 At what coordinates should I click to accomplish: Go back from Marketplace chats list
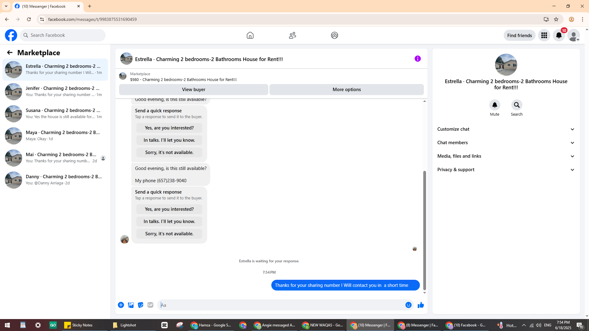coord(10,52)
